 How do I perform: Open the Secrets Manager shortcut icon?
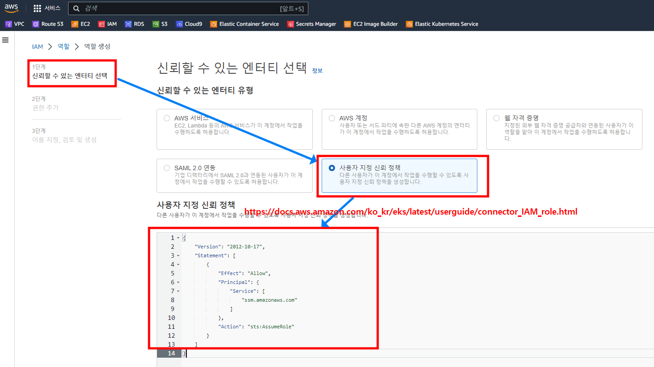click(291, 24)
